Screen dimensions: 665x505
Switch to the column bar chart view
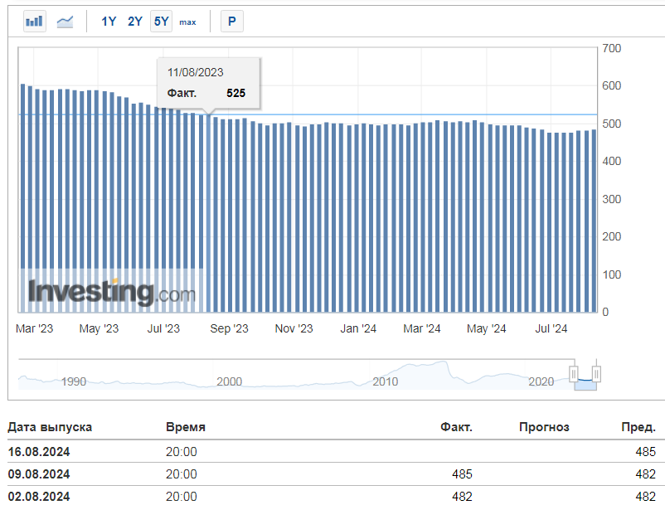click(34, 22)
